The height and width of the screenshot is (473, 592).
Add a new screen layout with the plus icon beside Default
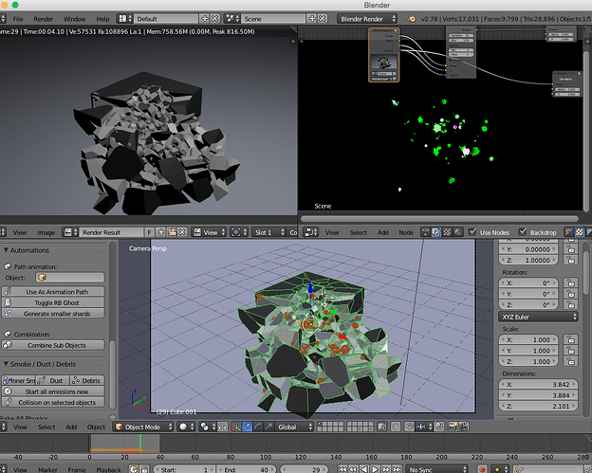point(205,18)
